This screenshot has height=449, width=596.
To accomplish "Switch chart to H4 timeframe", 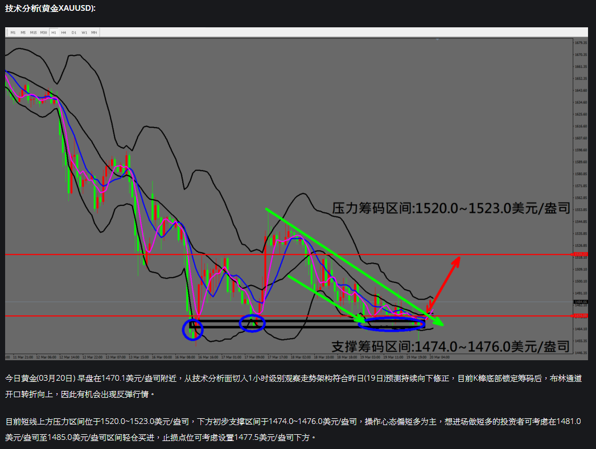I will (x=64, y=32).
